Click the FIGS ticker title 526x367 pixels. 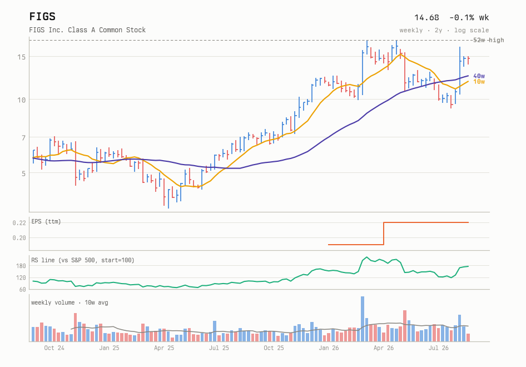tap(42, 17)
